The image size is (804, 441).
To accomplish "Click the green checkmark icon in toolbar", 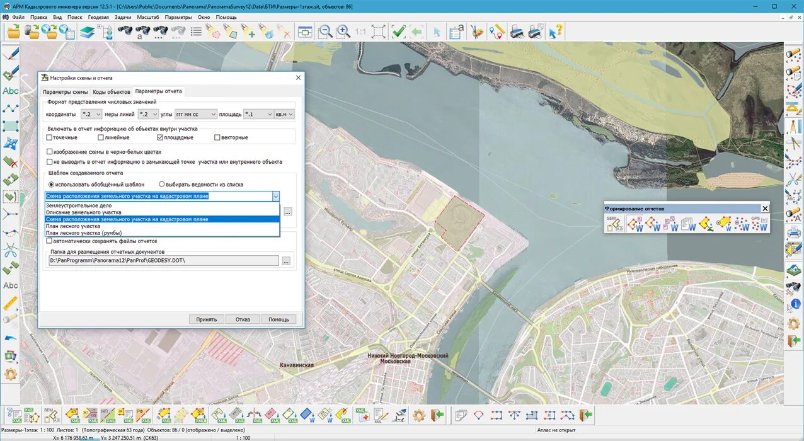I will point(398,31).
